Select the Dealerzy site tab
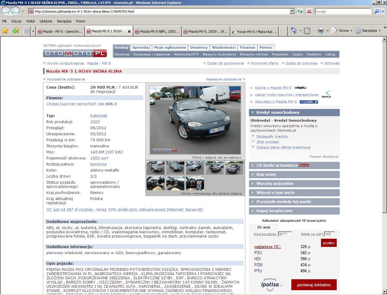This screenshot has width=387, height=295. tap(199, 48)
